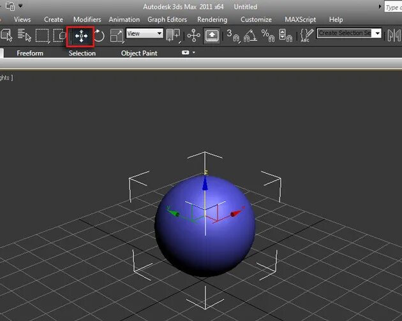Open Edit Named Selection Sets

click(307, 35)
